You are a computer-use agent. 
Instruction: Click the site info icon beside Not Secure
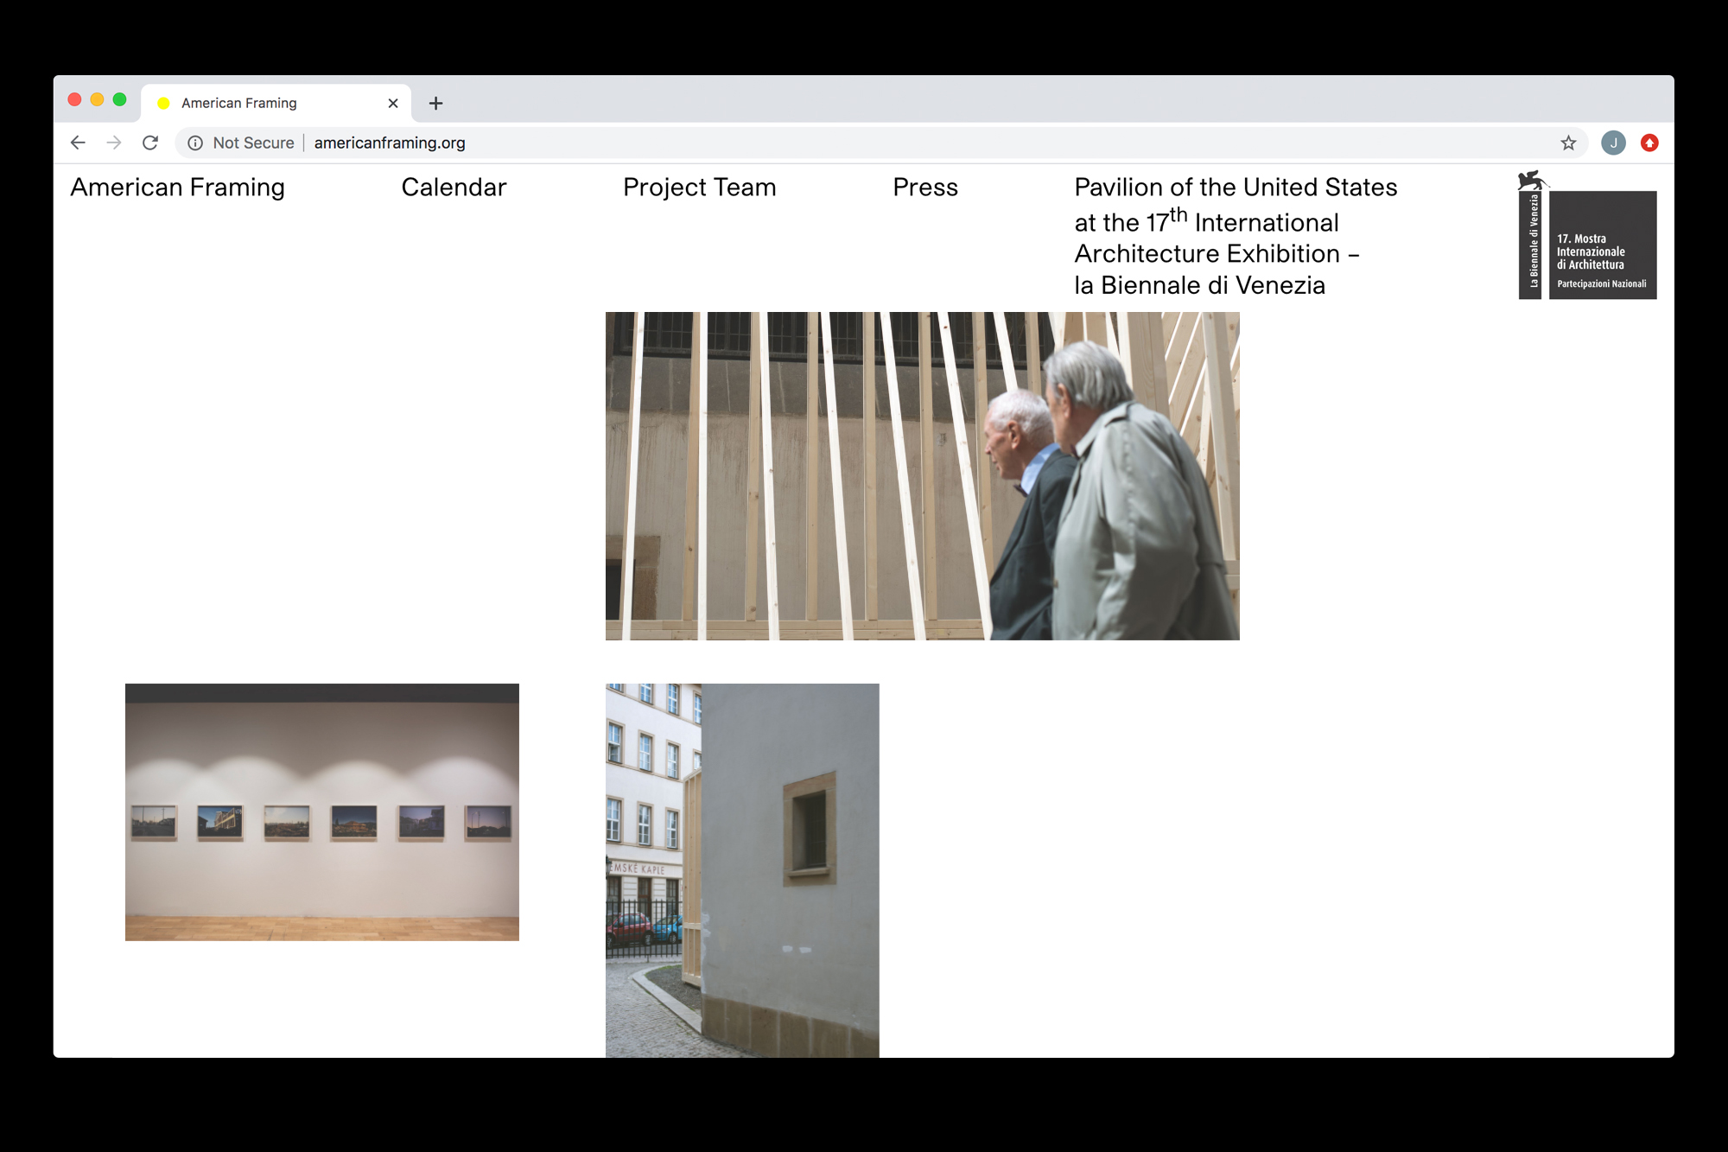(x=195, y=143)
